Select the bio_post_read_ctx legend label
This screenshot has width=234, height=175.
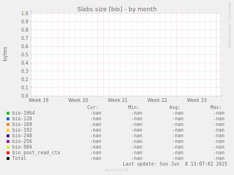[36, 153]
